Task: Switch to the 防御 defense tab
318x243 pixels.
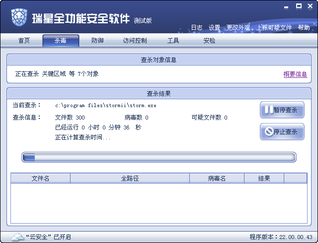Action: 97,41
